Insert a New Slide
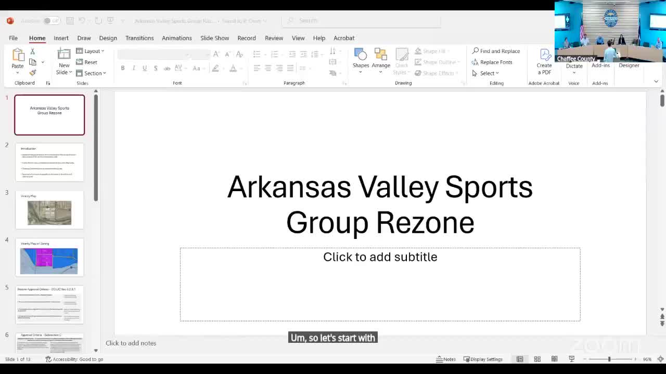 [x=64, y=61]
